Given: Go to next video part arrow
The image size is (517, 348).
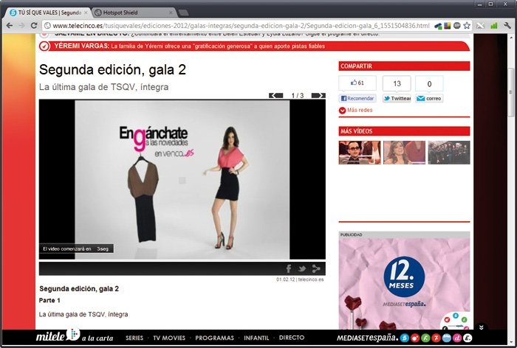Looking at the screenshot, I should 318,95.
